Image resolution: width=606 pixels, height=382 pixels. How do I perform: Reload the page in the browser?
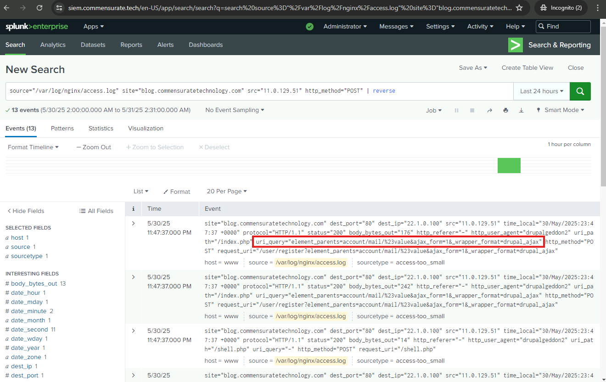click(x=39, y=8)
